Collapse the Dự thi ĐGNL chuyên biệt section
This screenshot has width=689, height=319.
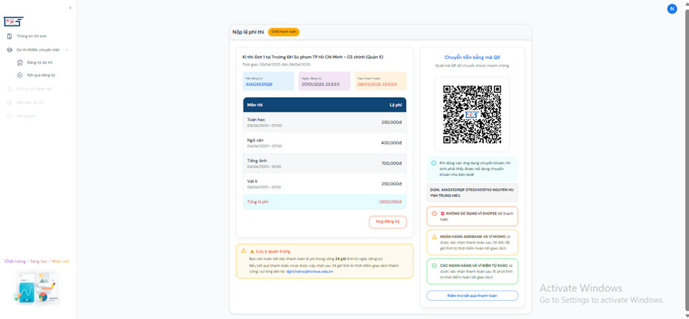[x=67, y=50]
